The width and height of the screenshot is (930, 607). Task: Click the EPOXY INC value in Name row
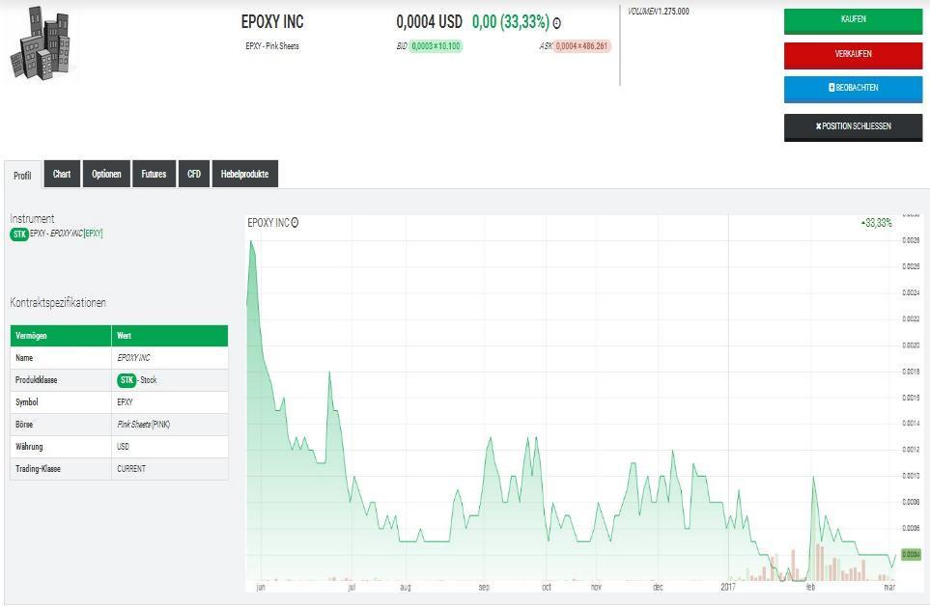(x=133, y=358)
